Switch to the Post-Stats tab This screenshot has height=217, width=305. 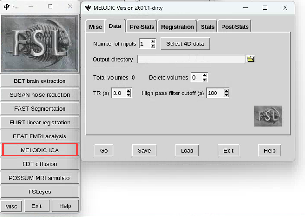[235, 26]
